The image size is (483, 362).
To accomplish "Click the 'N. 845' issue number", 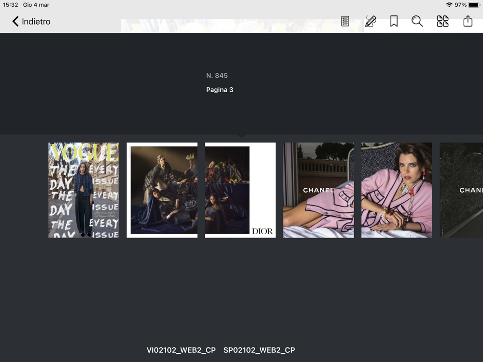I will [217, 76].
